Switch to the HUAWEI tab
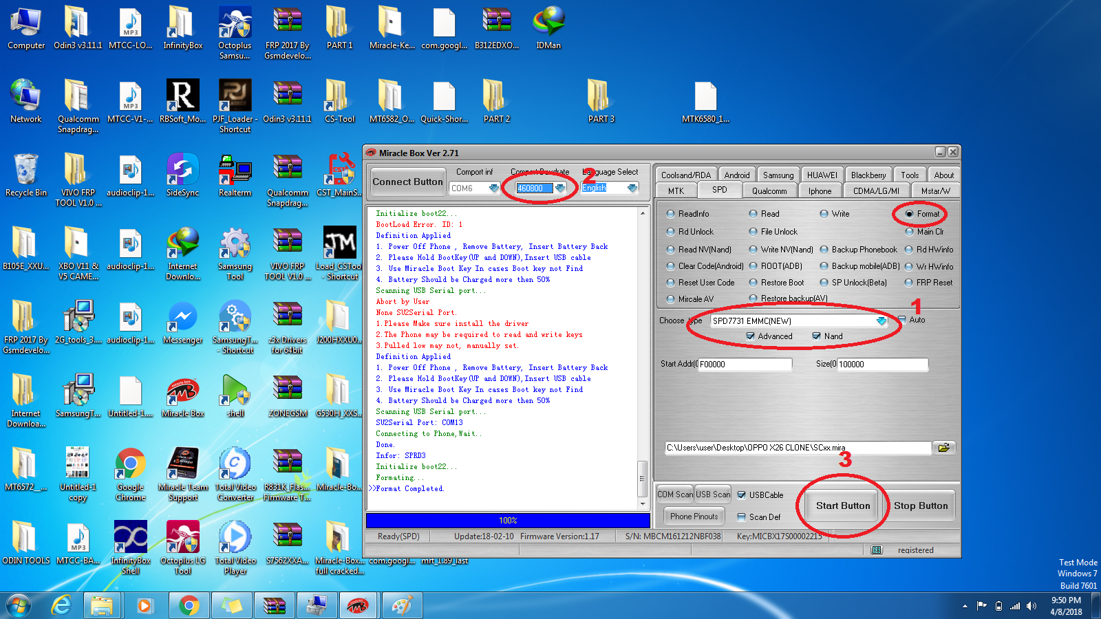Screen dimensions: 1101x619 (822, 175)
